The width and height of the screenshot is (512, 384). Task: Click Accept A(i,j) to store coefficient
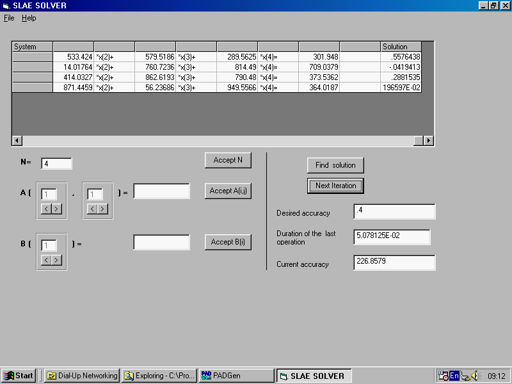tap(228, 191)
